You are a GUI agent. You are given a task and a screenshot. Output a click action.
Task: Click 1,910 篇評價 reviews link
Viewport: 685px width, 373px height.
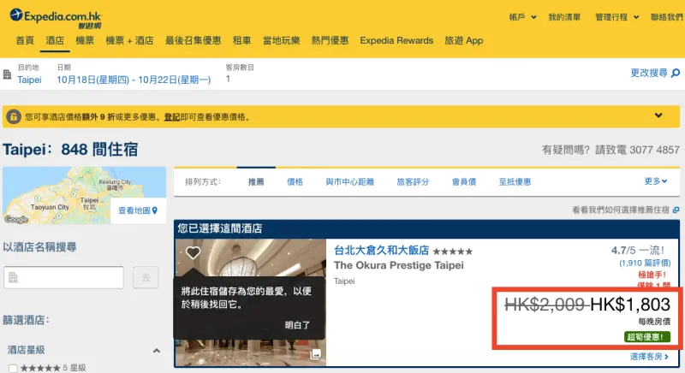[x=645, y=263]
